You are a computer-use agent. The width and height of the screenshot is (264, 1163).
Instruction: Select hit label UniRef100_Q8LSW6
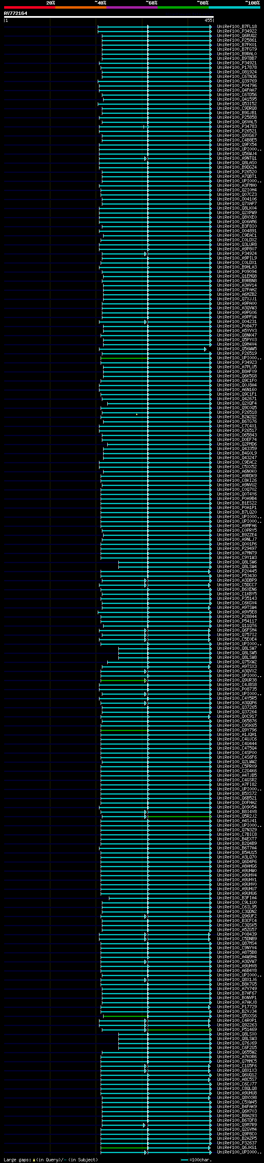click(237, 562)
